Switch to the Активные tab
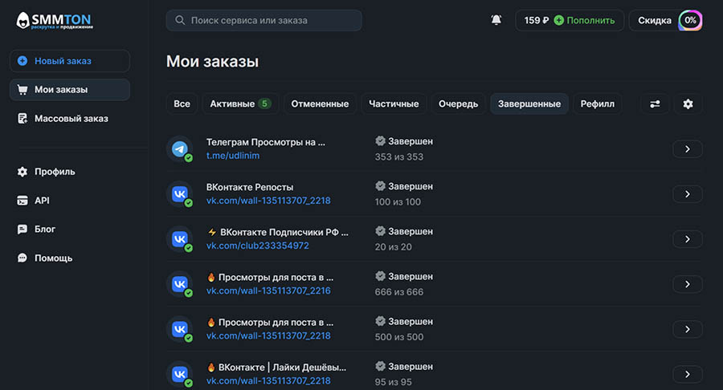Image resolution: width=723 pixels, height=390 pixels. click(239, 104)
